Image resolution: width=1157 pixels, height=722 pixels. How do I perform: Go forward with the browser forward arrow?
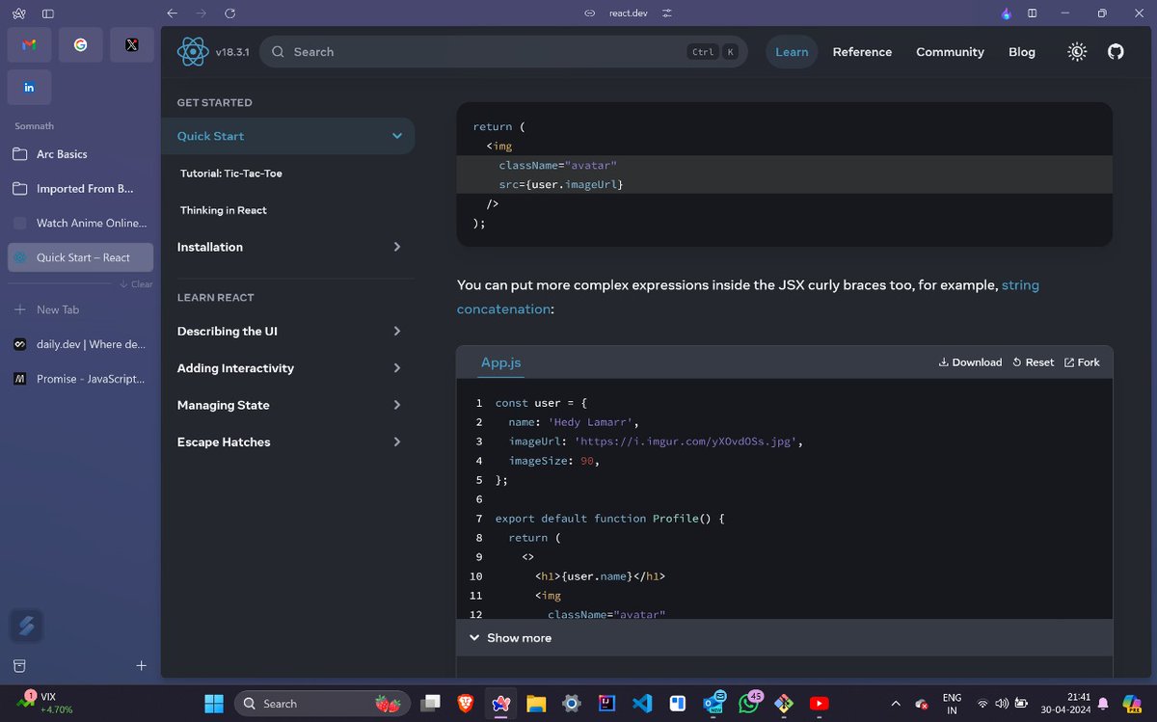coord(201,13)
